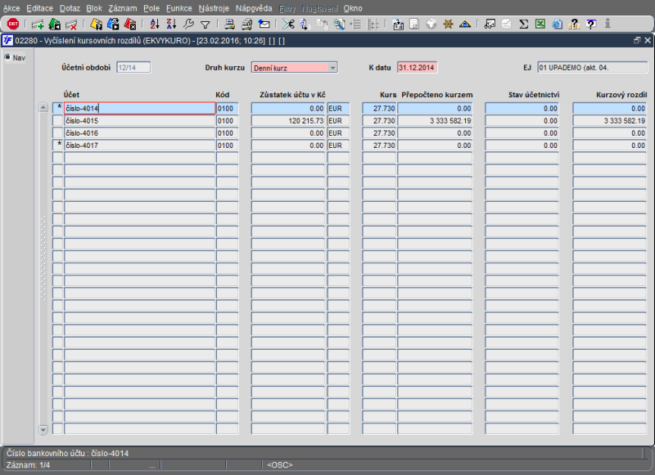Image resolution: width=655 pixels, height=475 pixels.
Task: Click the delete record icon with red X
Action: pyautogui.click(x=71, y=24)
